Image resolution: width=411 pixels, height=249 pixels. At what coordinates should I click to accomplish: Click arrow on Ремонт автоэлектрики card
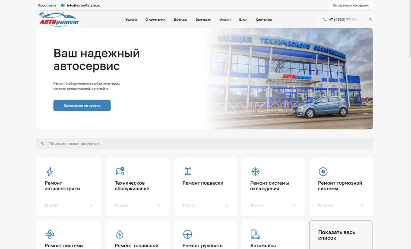(91, 205)
